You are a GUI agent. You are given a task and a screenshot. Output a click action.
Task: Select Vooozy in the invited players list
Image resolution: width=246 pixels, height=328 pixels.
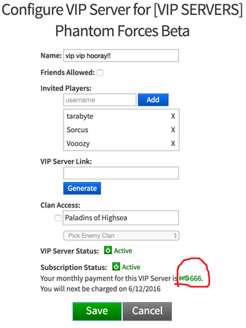(x=78, y=144)
